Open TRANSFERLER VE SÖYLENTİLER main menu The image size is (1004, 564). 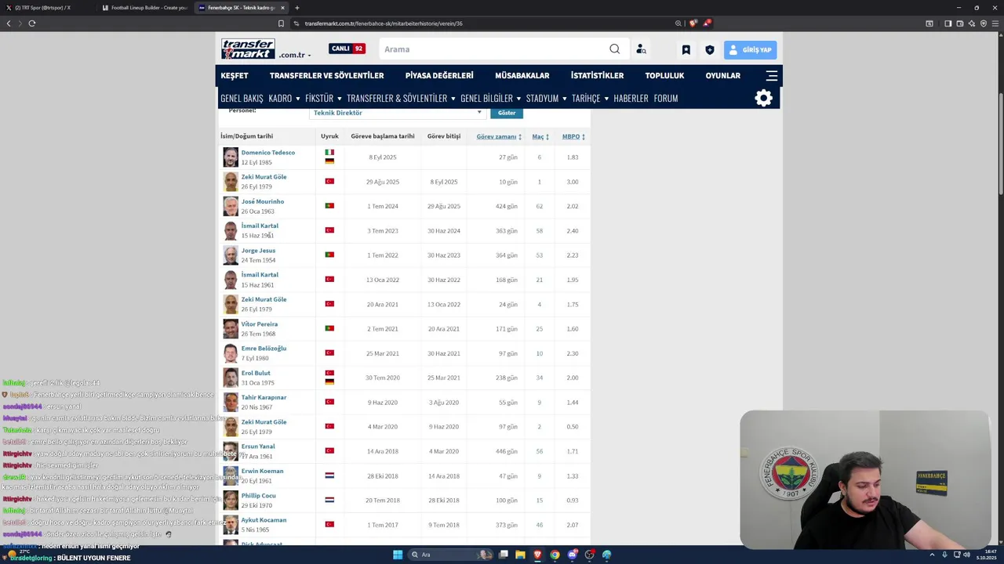327,76
